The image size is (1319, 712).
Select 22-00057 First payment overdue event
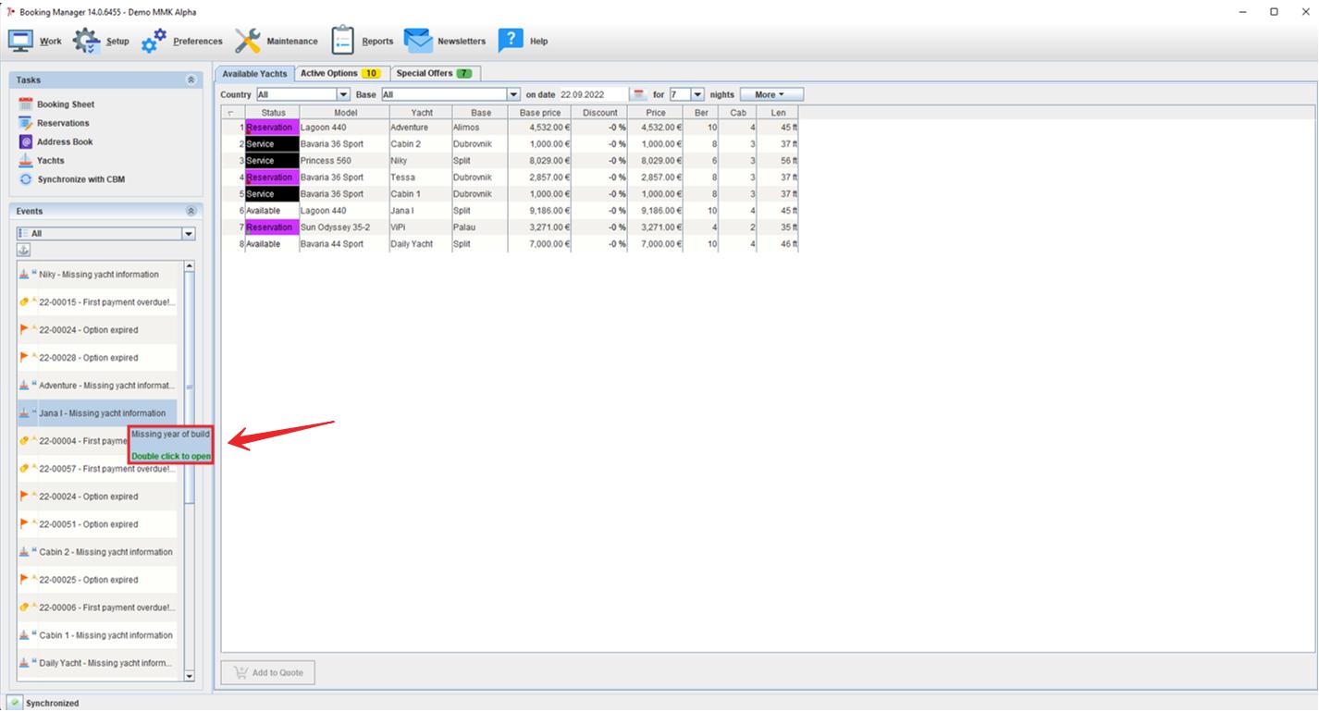point(97,469)
